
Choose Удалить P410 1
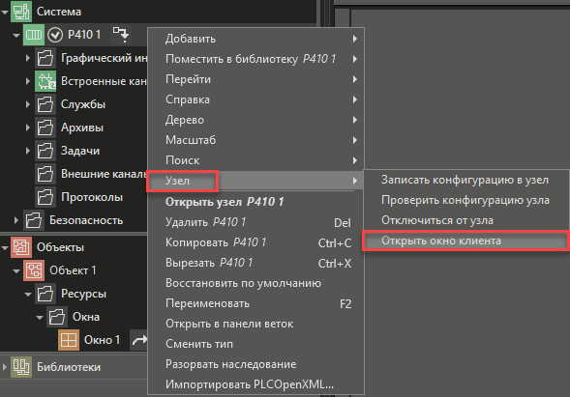(x=255, y=222)
